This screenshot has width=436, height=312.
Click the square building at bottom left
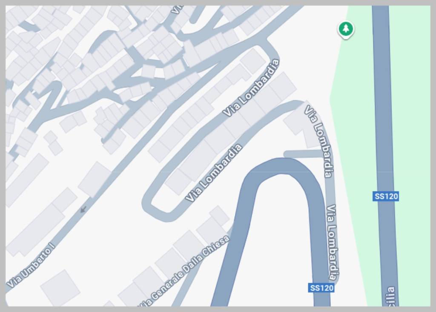[60, 288]
